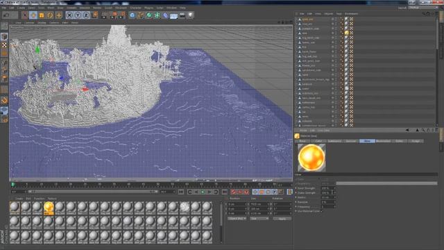444x250 pixels.
Task: Switch to the Color material tab
Action: (x=318, y=141)
